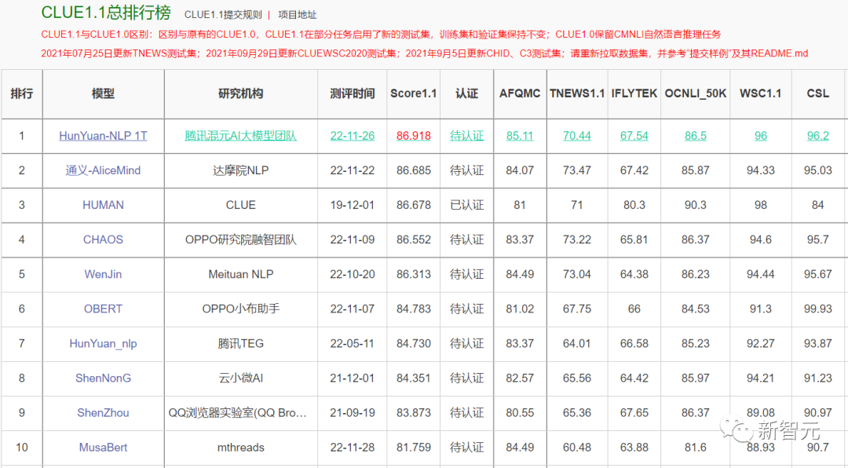
Task: Click the 86.685 score value
Action: (x=413, y=170)
